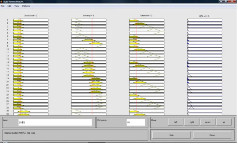Select rule number 7 label
Viewport: 238px width, 144px height.
coord(7,40)
